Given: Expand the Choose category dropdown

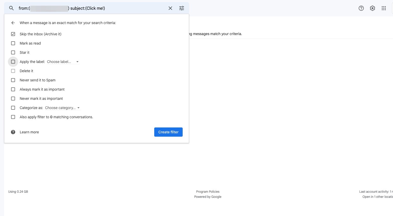Looking at the screenshot, I should (x=63, y=108).
